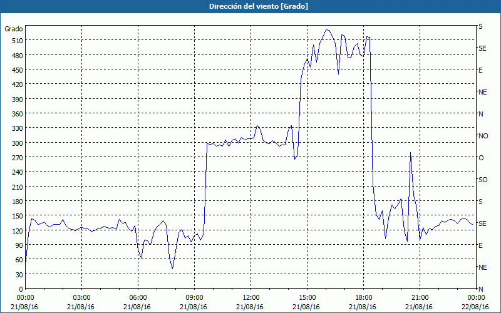The image size is (501, 313).
Task: Click the 60 y-axis tick label
Action: pyautogui.click(x=19, y=260)
